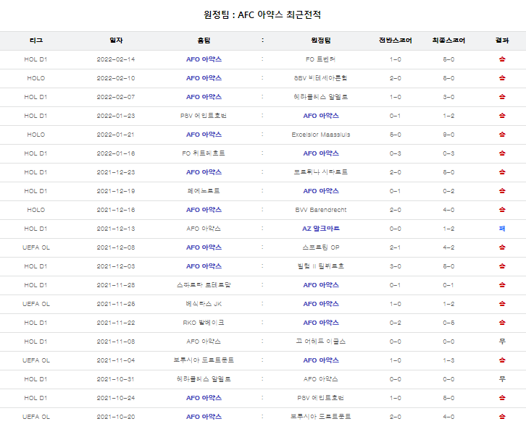The width and height of the screenshot is (526, 424).
Task: Click the '홈팀' column header
Action: pos(204,41)
